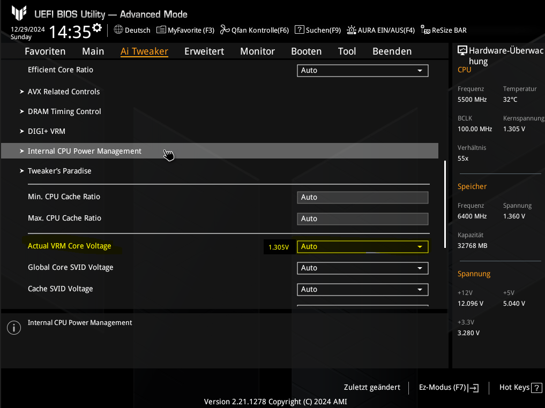The width and height of the screenshot is (545, 408).
Task: Open Qfan Kontrolle(F6)
Action: 255,30
